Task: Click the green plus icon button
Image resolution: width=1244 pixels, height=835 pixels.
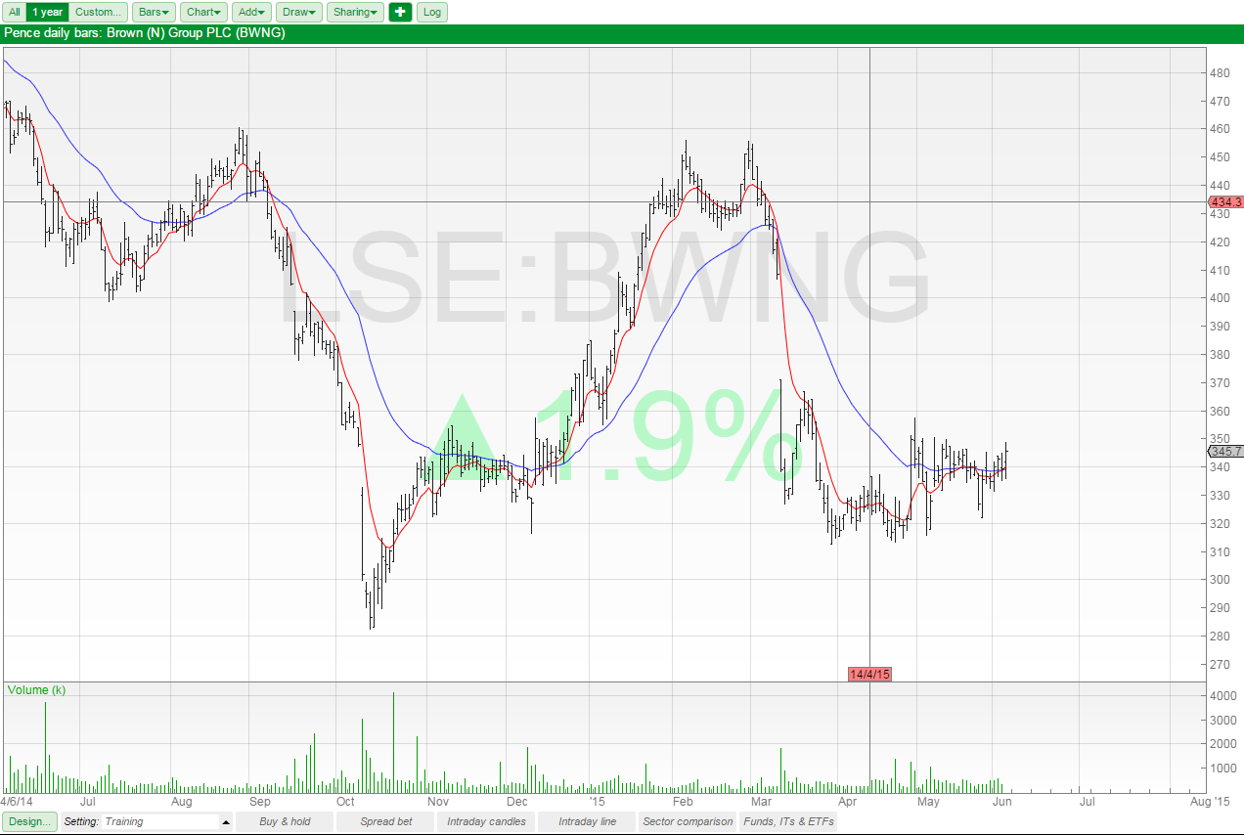Action: [x=400, y=12]
